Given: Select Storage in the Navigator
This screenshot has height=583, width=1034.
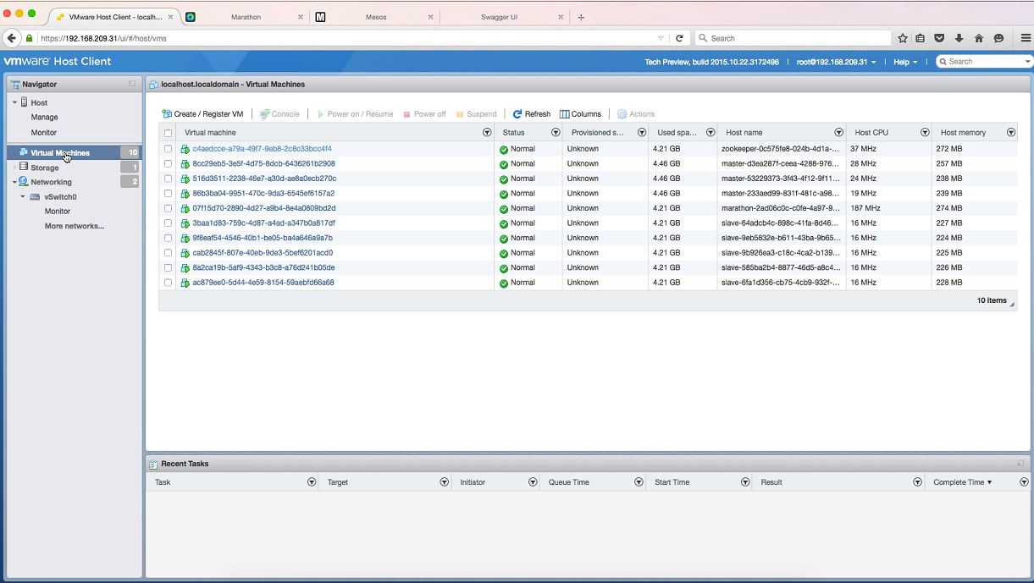Looking at the screenshot, I should pos(45,168).
